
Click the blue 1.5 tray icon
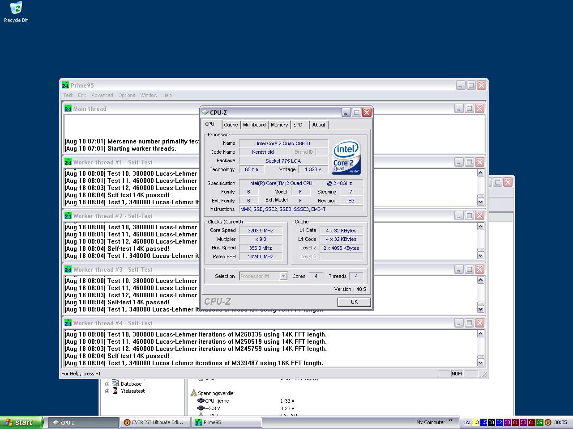click(x=483, y=422)
